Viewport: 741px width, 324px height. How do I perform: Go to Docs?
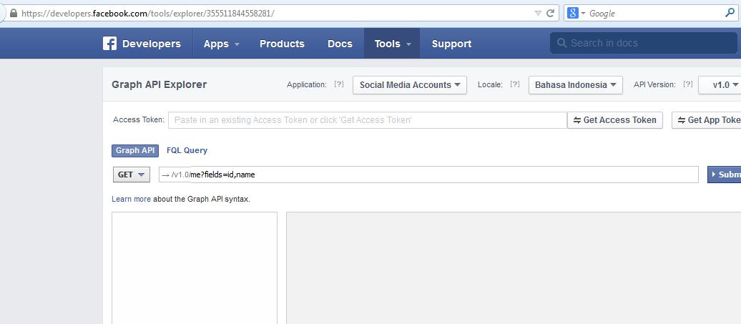(340, 44)
